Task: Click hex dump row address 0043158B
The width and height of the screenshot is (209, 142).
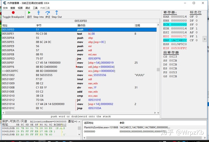Action: tap(8, 128)
